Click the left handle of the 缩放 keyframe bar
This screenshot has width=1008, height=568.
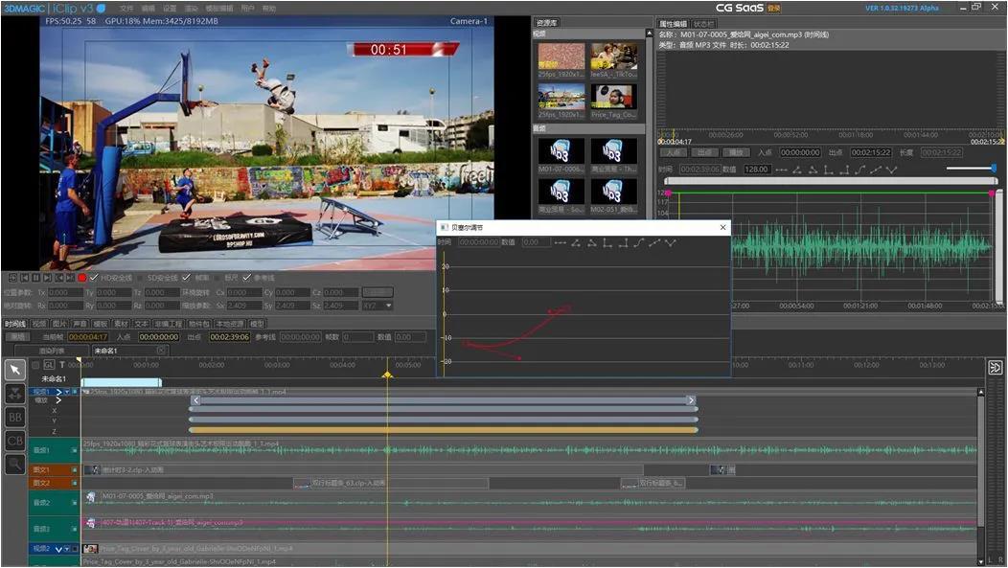(196, 400)
